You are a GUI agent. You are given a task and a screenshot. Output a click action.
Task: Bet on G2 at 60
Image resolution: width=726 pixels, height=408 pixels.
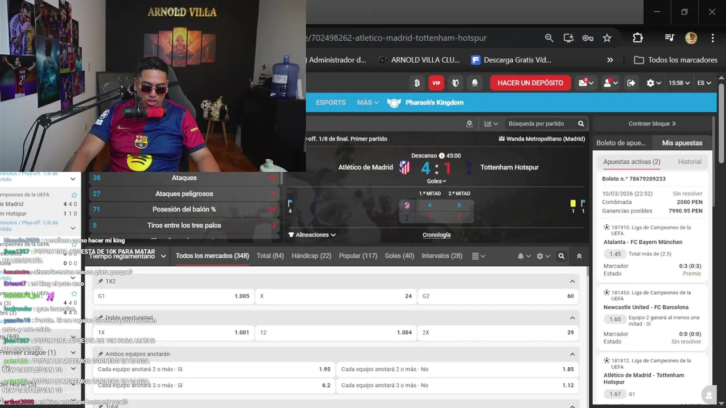pos(498,296)
